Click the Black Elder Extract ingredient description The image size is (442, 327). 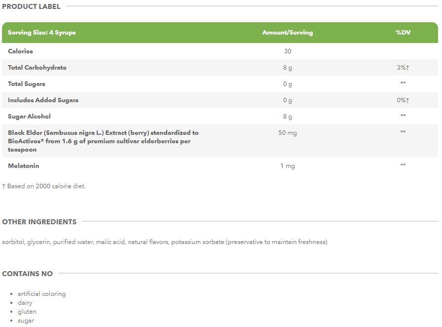pyautogui.click(x=103, y=141)
